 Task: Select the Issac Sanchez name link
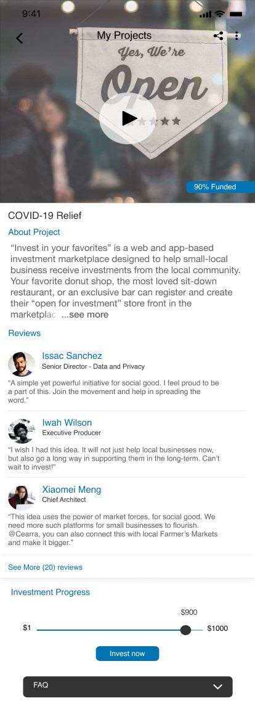click(72, 356)
